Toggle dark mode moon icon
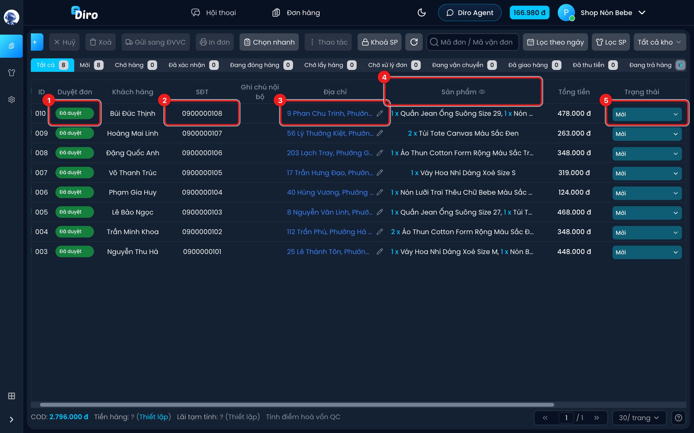The height and width of the screenshot is (433, 694). tap(422, 13)
